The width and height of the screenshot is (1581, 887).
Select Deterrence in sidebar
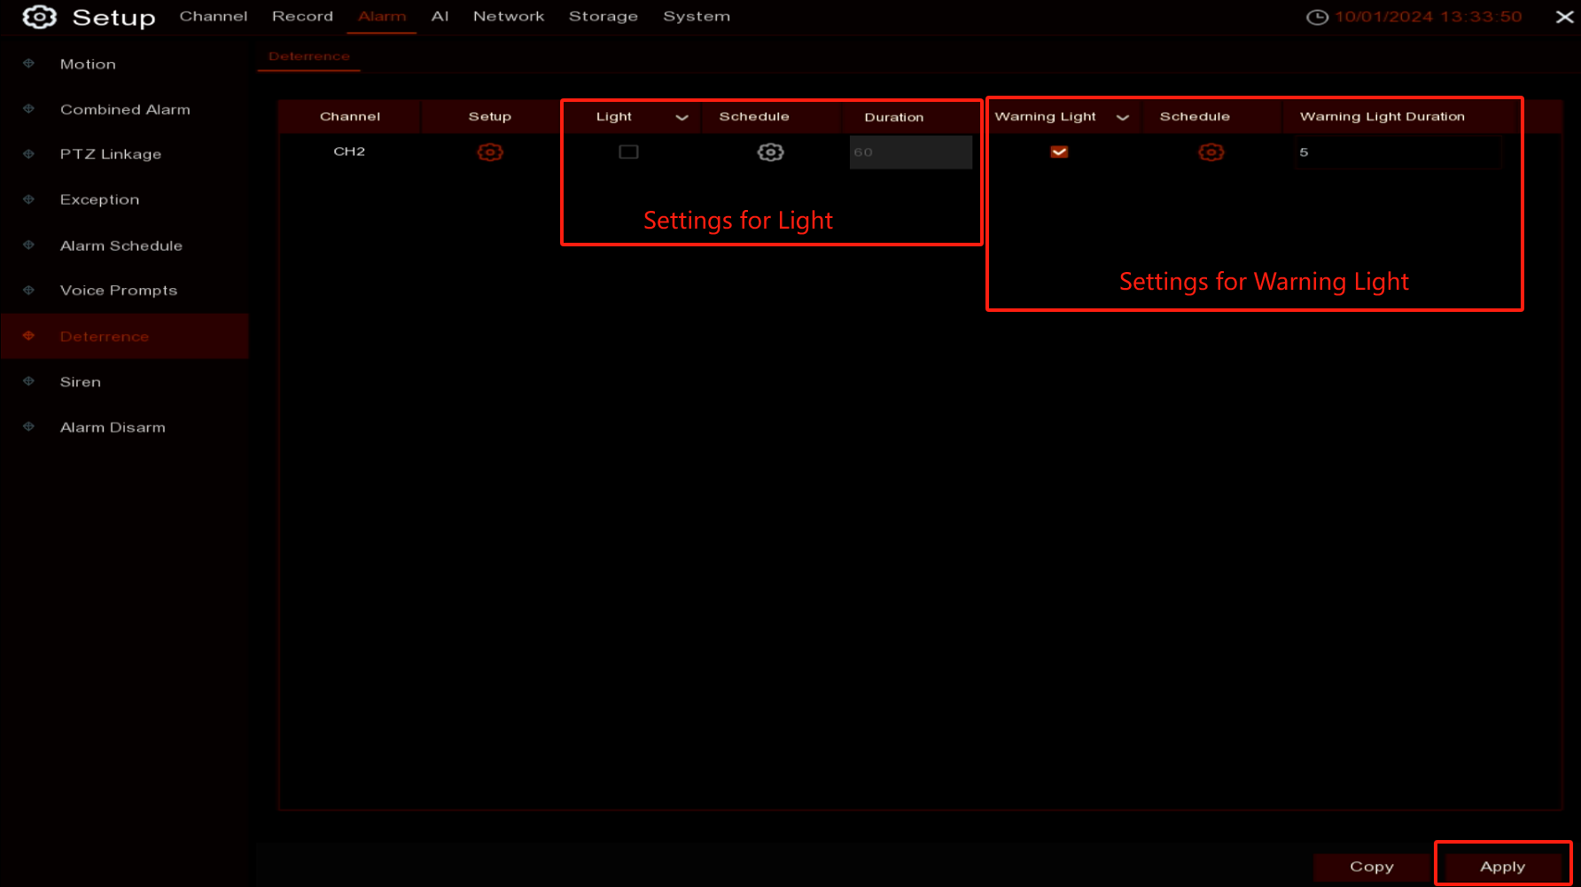pyautogui.click(x=125, y=336)
